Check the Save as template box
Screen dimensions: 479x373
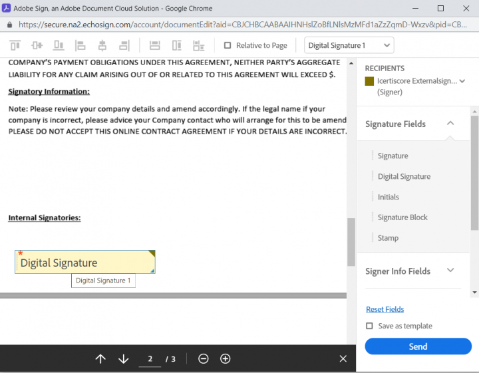(369, 326)
